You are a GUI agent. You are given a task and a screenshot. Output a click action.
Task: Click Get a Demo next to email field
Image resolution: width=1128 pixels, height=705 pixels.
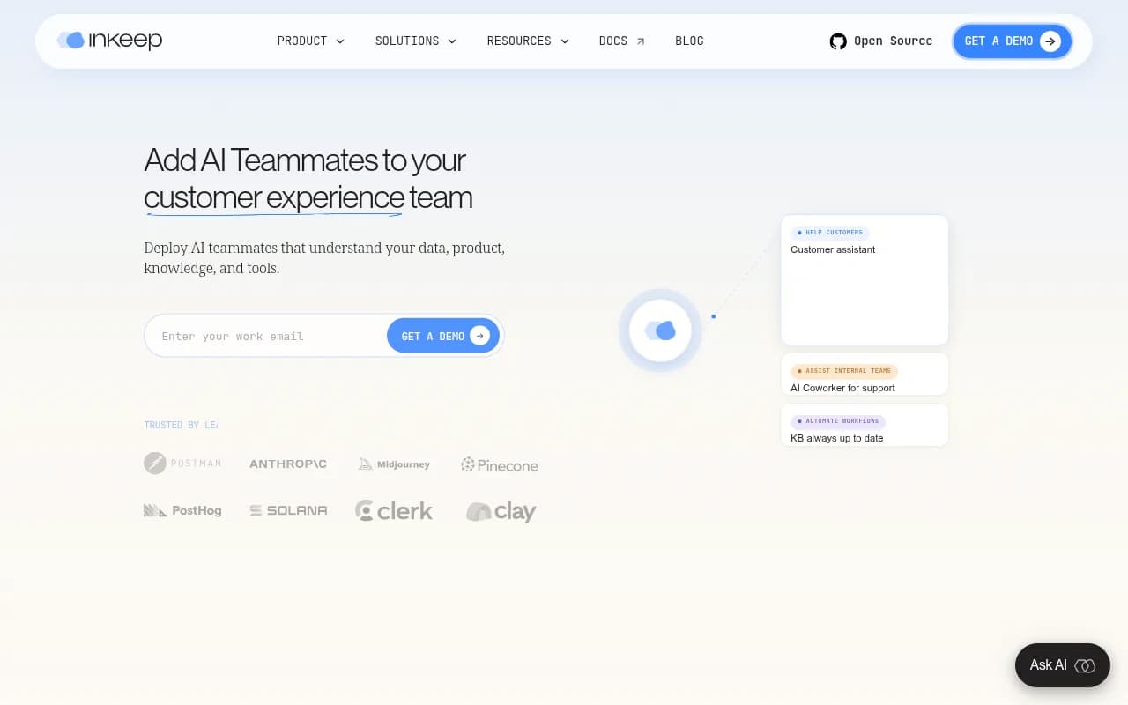(x=443, y=336)
